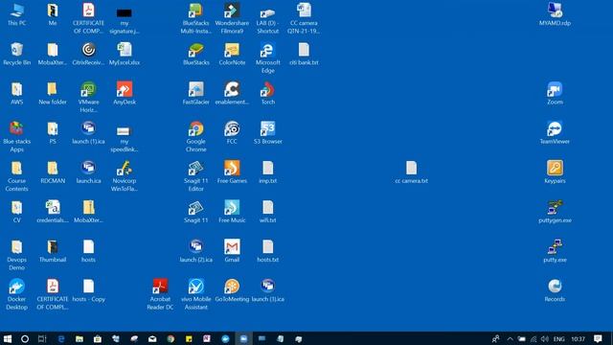Select the wifi.txt file
The width and height of the screenshot is (613, 345).
[x=268, y=212]
